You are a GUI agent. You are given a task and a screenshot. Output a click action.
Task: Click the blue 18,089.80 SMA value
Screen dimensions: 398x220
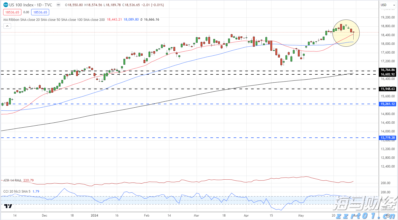(x=131, y=20)
